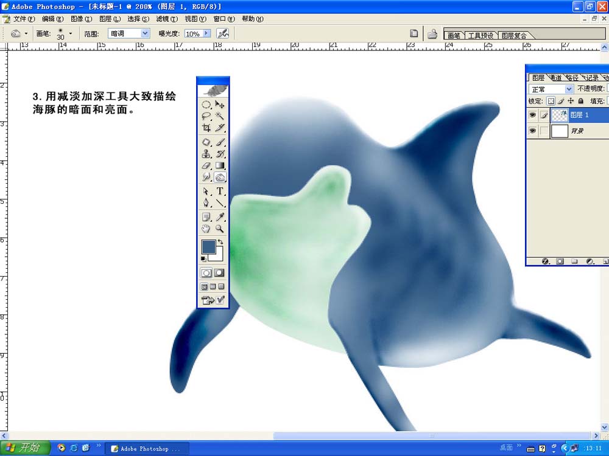Swap foreground and background colors
The width and height of the screenshot is (609, 456).
(x=220, y=241)
